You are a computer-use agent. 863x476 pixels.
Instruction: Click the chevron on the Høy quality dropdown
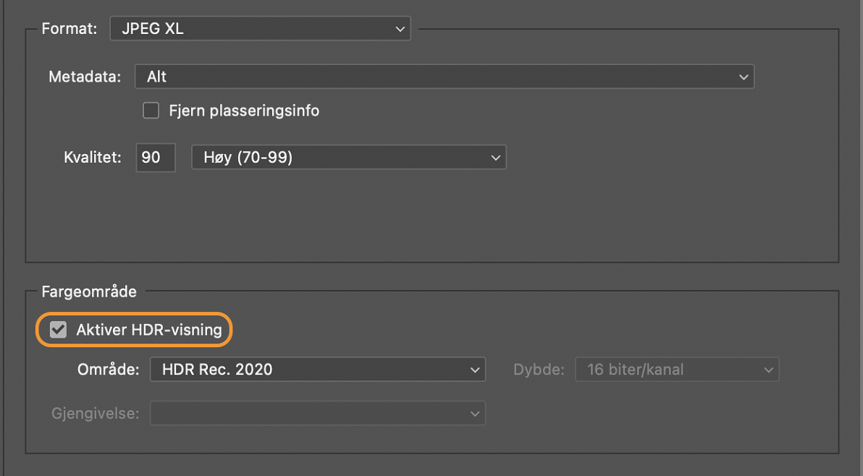(495, 157)
